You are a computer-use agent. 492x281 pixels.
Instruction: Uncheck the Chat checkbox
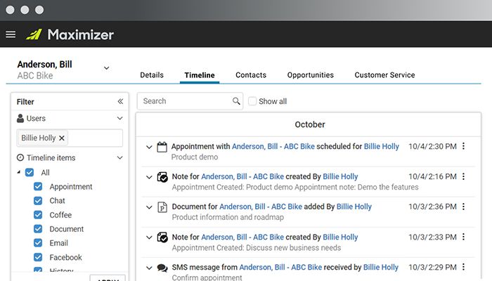[38, 200]
